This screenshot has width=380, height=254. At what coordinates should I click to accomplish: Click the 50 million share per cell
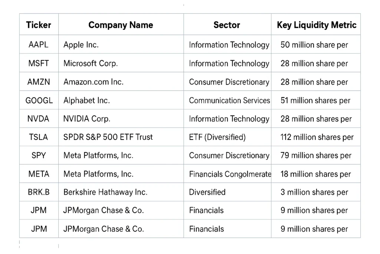tap(314, 45)
